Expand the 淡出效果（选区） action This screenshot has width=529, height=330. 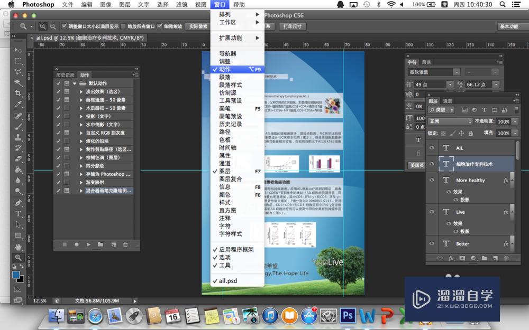click(81, 91)
